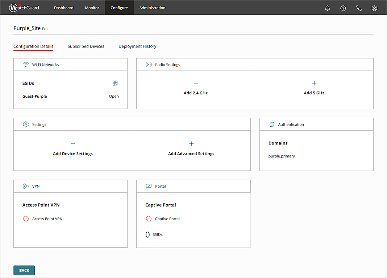Click Edit next to Purple_Site

click(x=45, y=29)
